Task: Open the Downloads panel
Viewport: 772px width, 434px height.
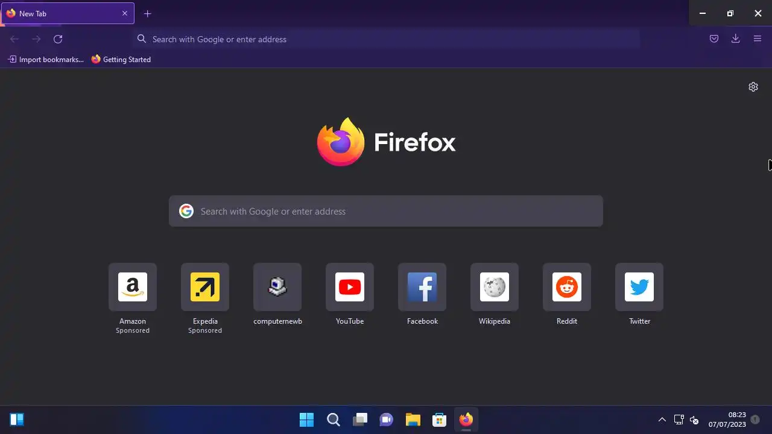Action: pos(736,39)
